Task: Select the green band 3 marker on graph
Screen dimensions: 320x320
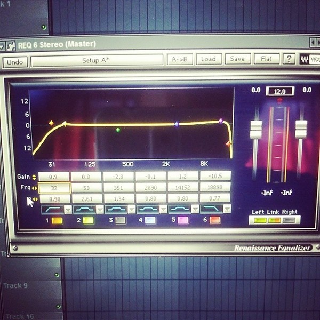Action: (118, 130)
